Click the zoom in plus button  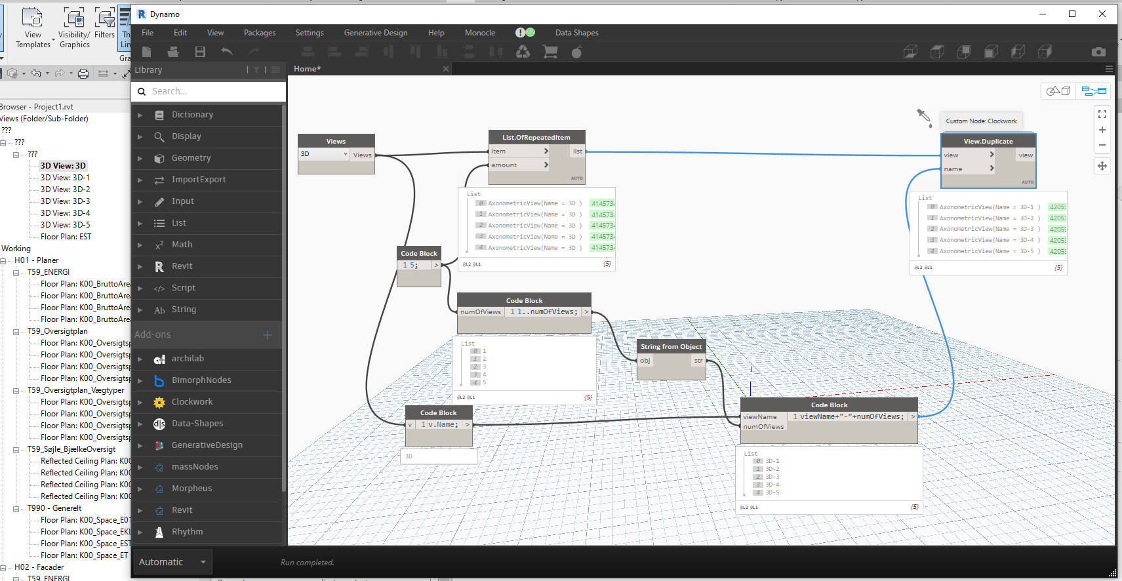(1102, 130)
